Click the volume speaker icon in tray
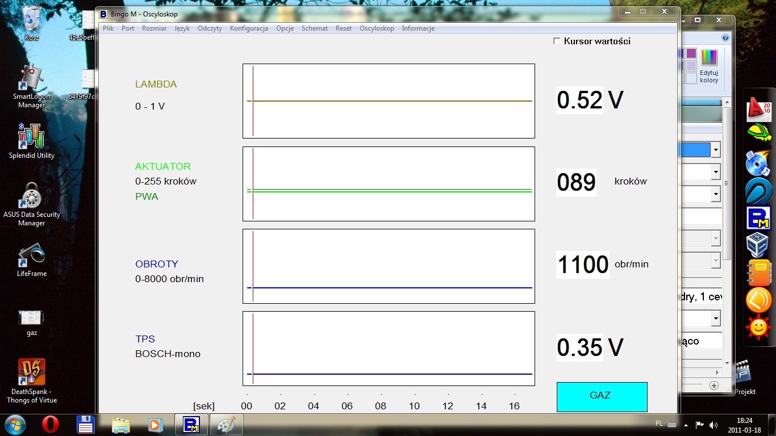The width and height of the screenshot is (776, 436). pyautogui.click(x=713, y=425)
